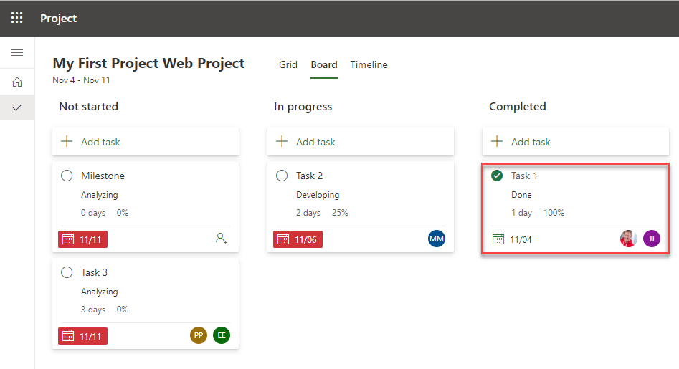The width and height of the screenshot is (679, 369).
Task: Switch to the Timeline tab
Action: [369, 64]
